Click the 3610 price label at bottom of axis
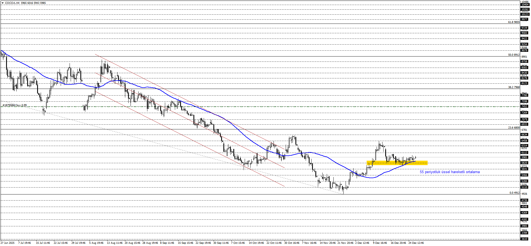Viewport: 531px width, 246px height. (524, 239)
